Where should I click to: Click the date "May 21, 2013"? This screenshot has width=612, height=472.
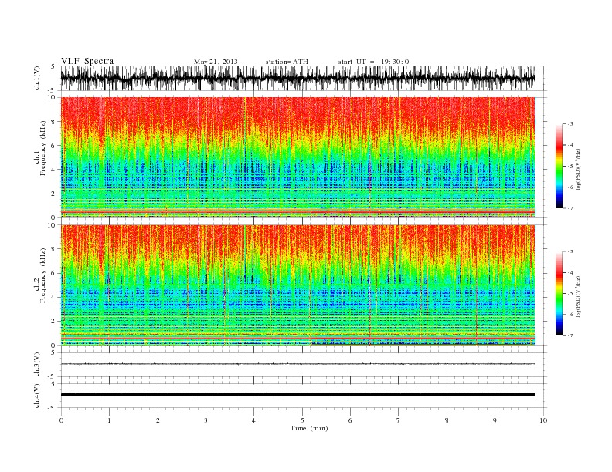[x=216, y=62]
